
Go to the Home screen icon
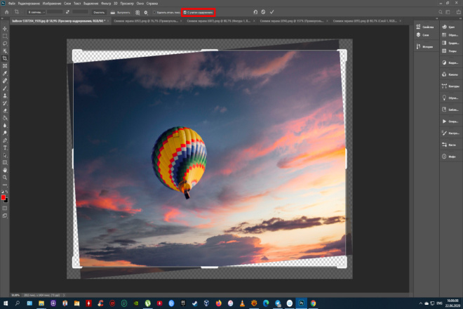(6, 12)
